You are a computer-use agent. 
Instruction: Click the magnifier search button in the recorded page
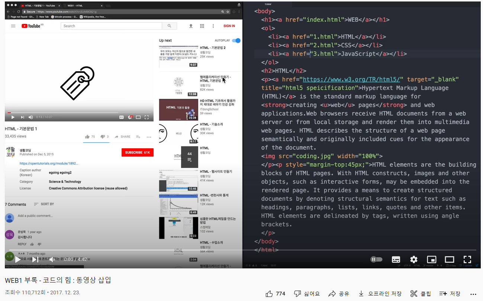(x=169, y=26)
